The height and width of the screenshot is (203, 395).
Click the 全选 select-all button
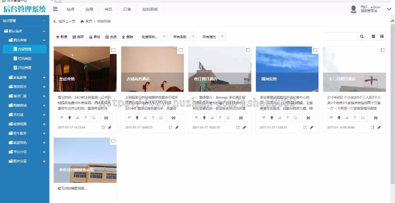coord(111,36)
